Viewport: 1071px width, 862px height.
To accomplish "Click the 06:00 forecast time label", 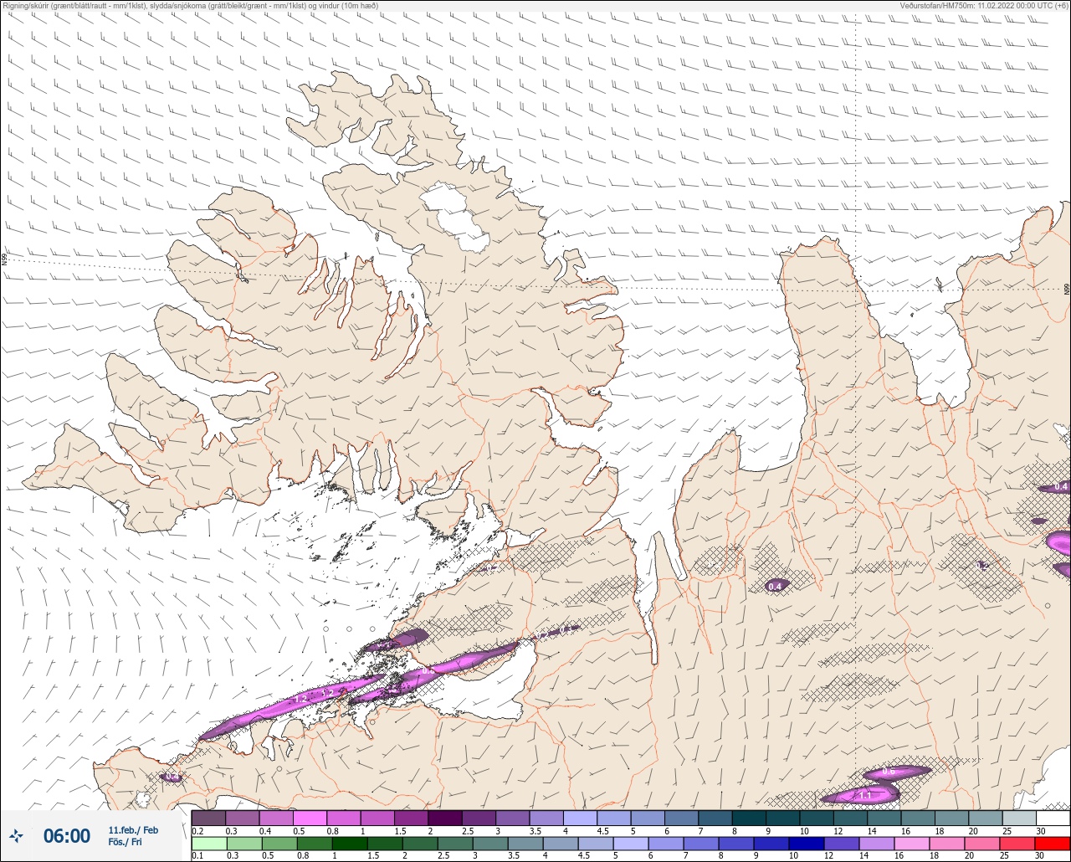I will [x=66, y=835].
